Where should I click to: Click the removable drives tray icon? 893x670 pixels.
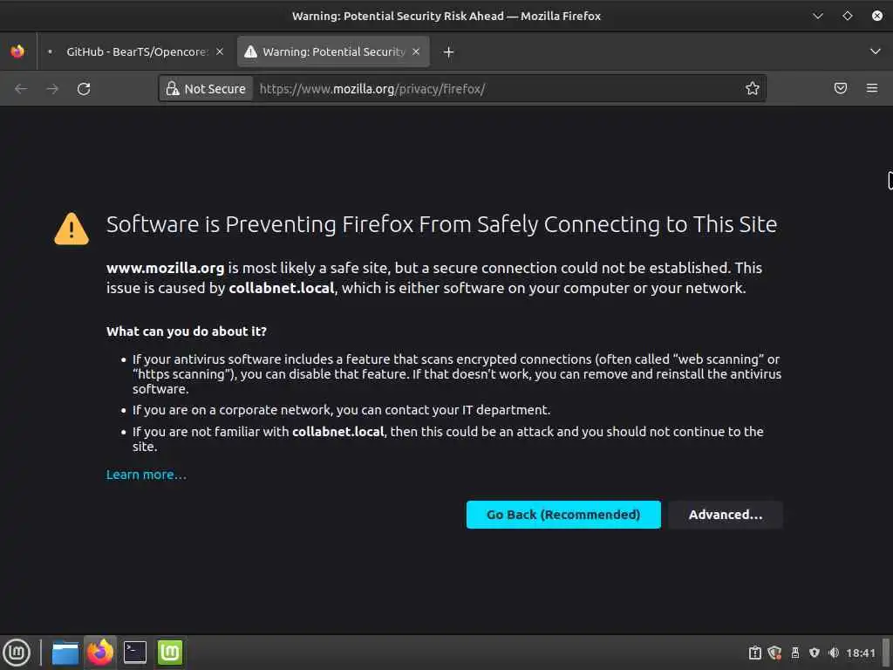[795, 653]
